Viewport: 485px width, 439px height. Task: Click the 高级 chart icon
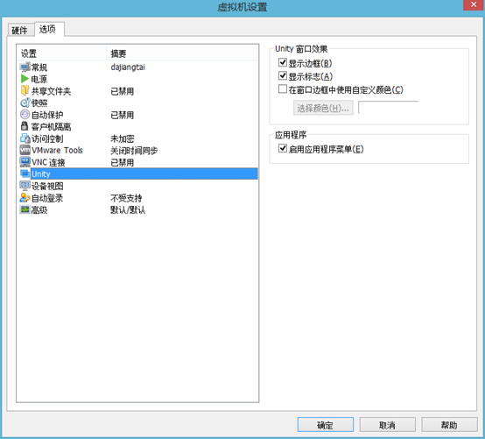click(25, 209)
